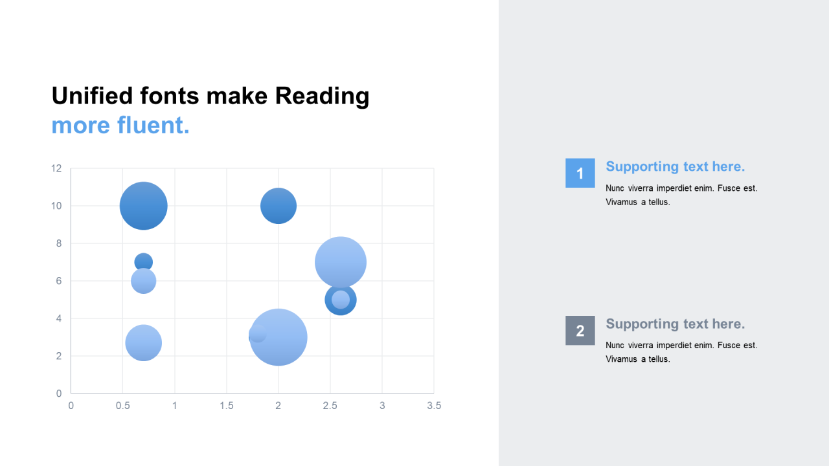829x466 pixels.
Task: Click the x-axis label 3.5
Action: 434,406
